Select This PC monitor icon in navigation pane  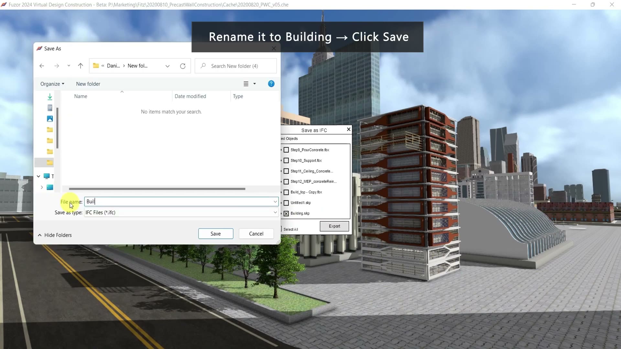(47, 176)
